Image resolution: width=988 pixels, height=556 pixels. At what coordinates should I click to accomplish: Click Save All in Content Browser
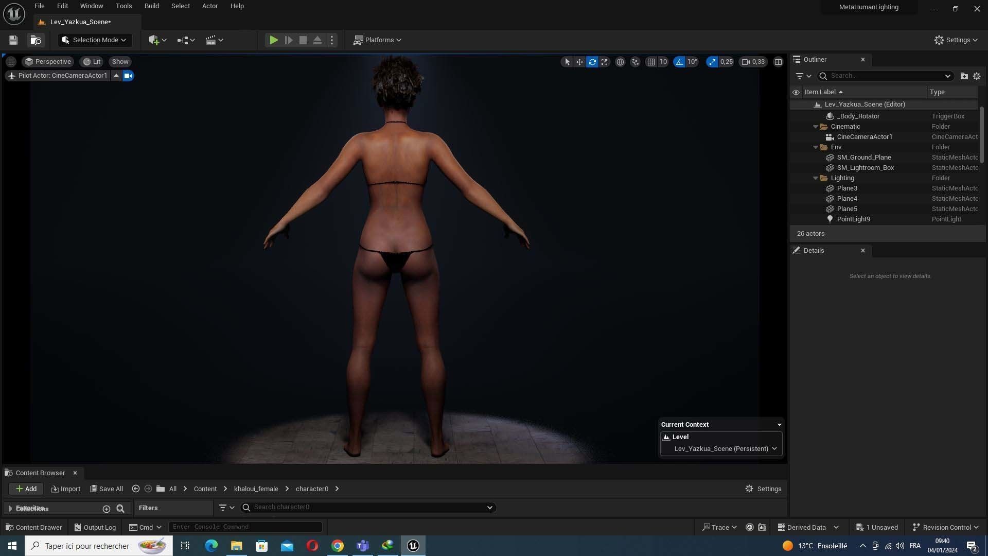tap(107, 489)
